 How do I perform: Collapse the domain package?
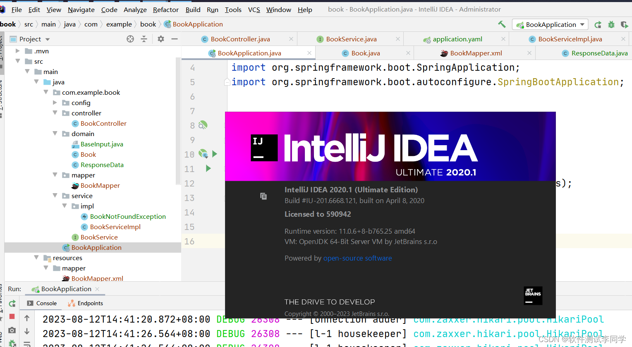click(x=55, y=134)
